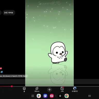Launch Google Play Store from taskbar
99x99 pixels.
[39, 96]
